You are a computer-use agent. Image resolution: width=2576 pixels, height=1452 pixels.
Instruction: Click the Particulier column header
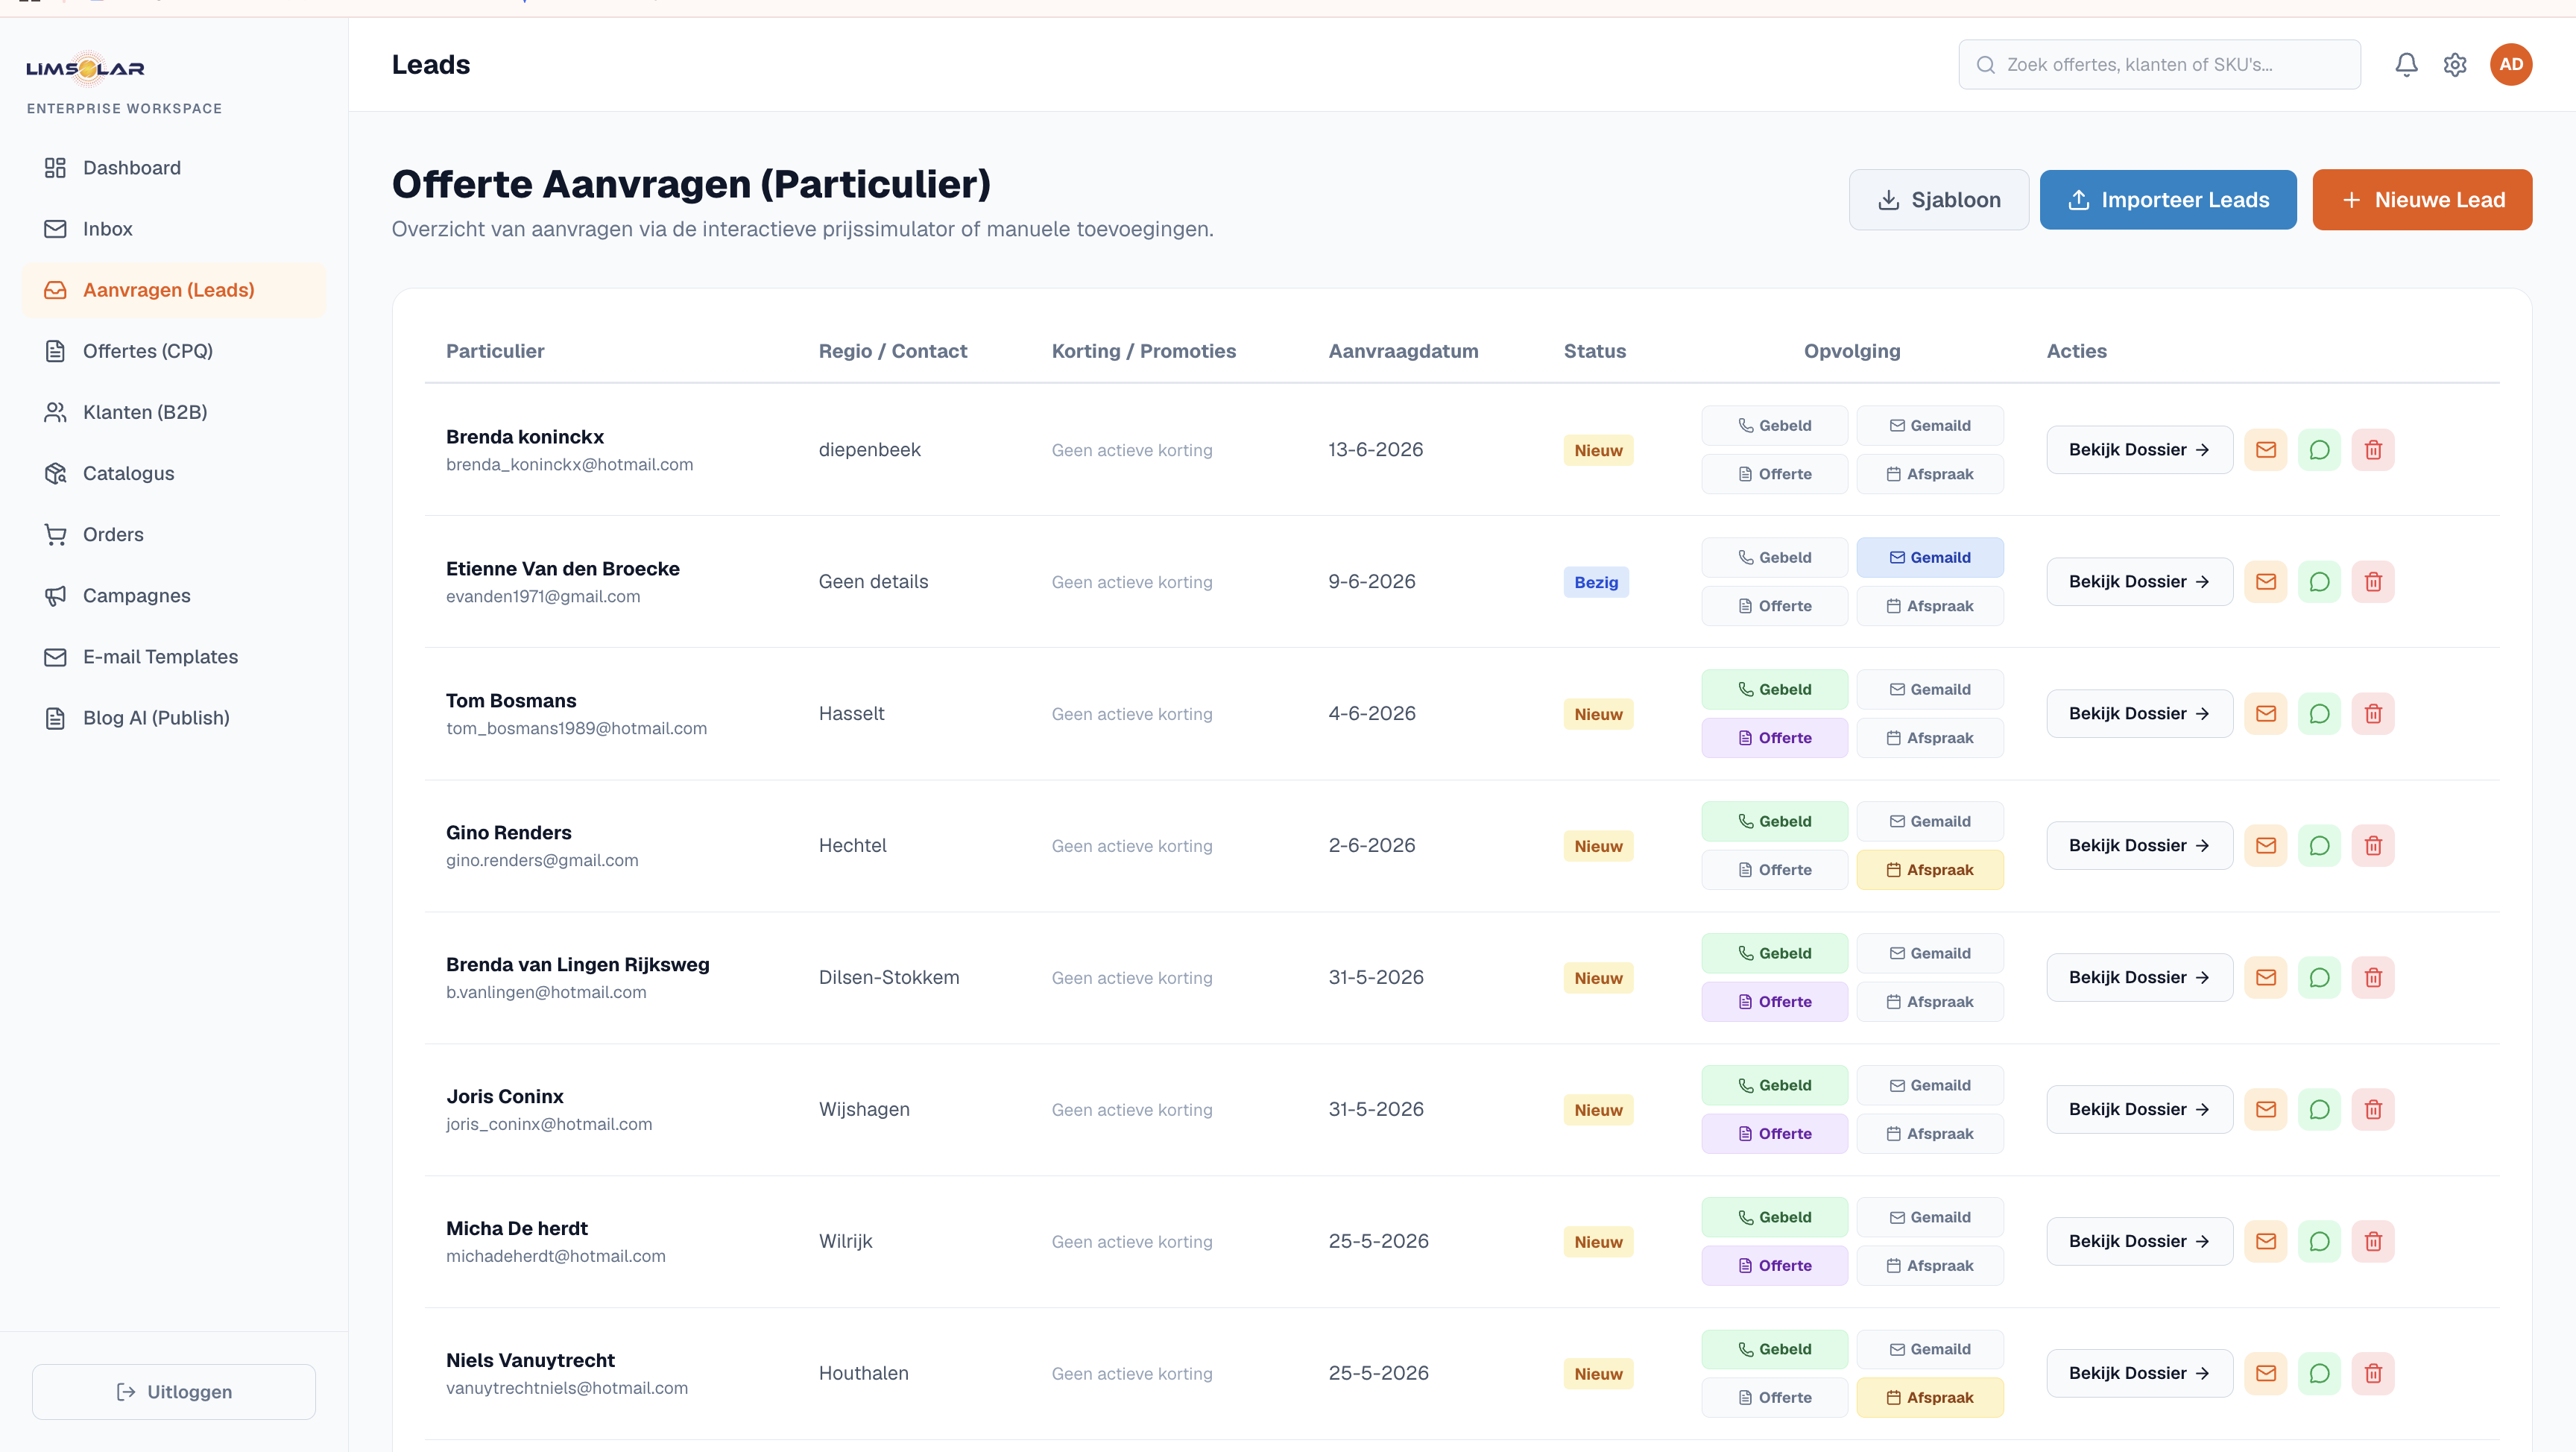(495, 351)
